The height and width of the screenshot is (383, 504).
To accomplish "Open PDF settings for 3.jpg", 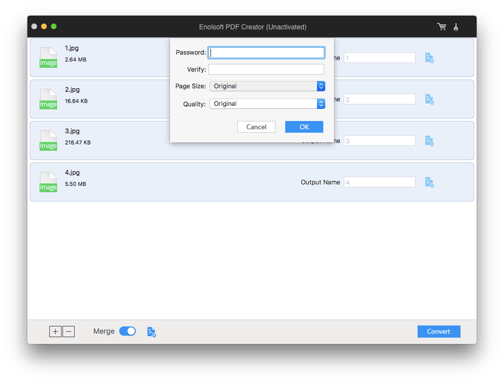I will [x=429, y=141].
